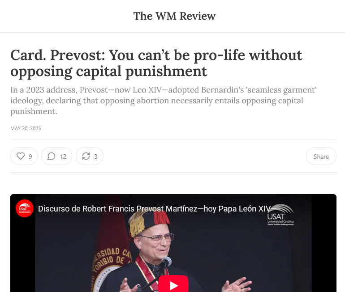Click the article subtitle about seamless garment
Viewport: 345px width, 292px height.
[x=164, y=101]
